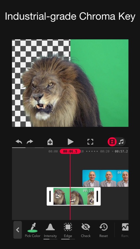Click the 00:57.2 total duration label

point(121,151)
